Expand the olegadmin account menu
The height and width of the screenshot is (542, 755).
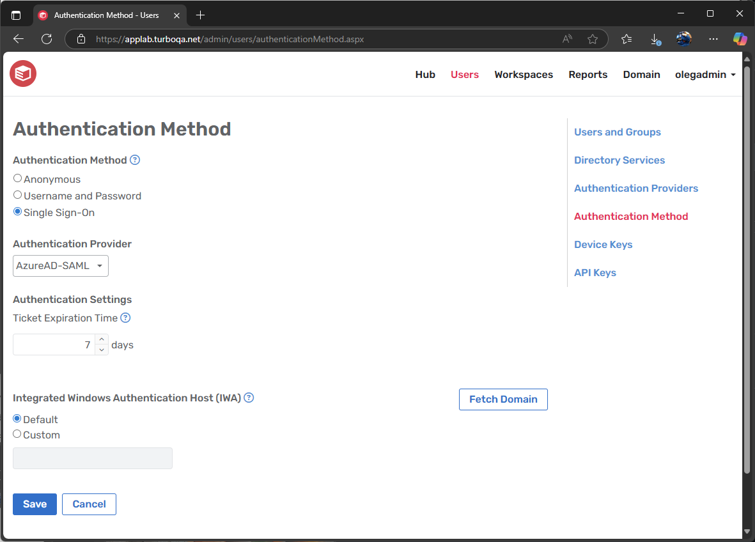[x=705, y=74]
